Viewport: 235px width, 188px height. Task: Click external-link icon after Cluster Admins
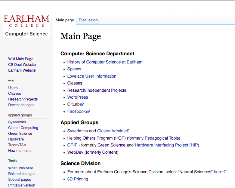pyautogui.click(x=128, y=131)
